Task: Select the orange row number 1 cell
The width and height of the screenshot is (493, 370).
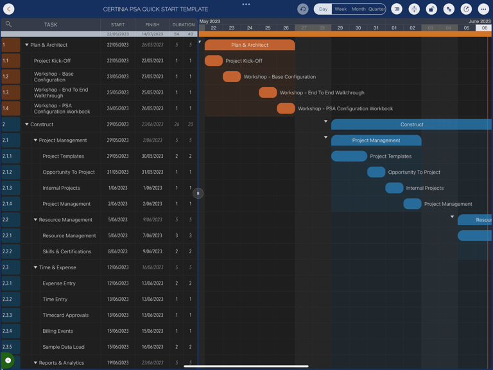Action: [x=11, y=45]
